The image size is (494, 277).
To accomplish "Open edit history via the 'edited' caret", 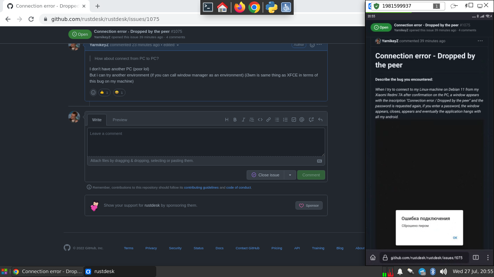I will click(177, 45).
